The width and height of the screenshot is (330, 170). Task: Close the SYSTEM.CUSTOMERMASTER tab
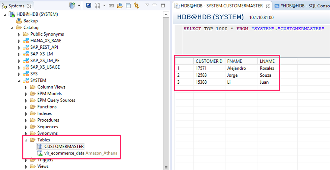coord(268,6)
